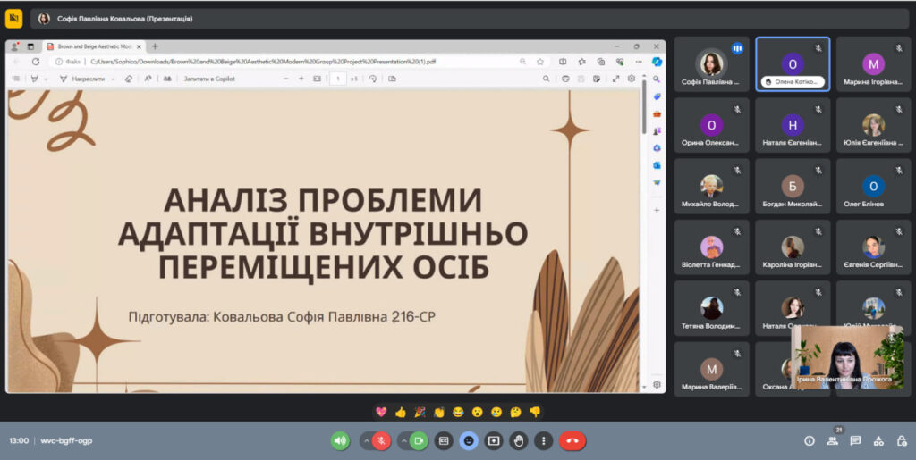Open meeting details info icon
Screen dimensions: 916x460
tap(810, 440)
